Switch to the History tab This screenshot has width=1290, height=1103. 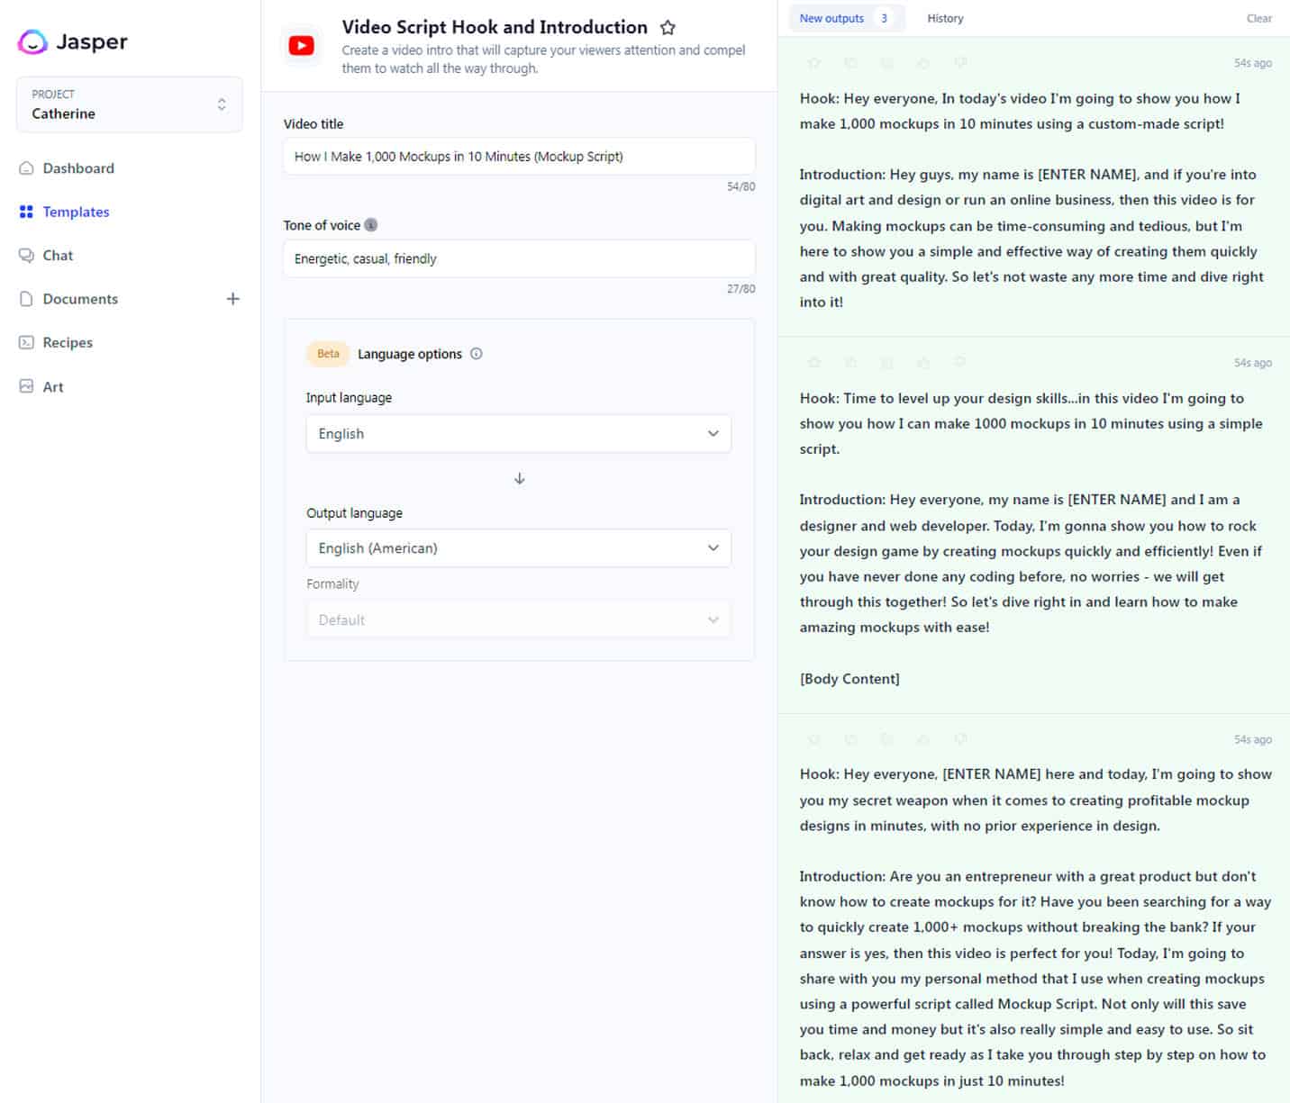pyautogui.click(x=945, y=18)
